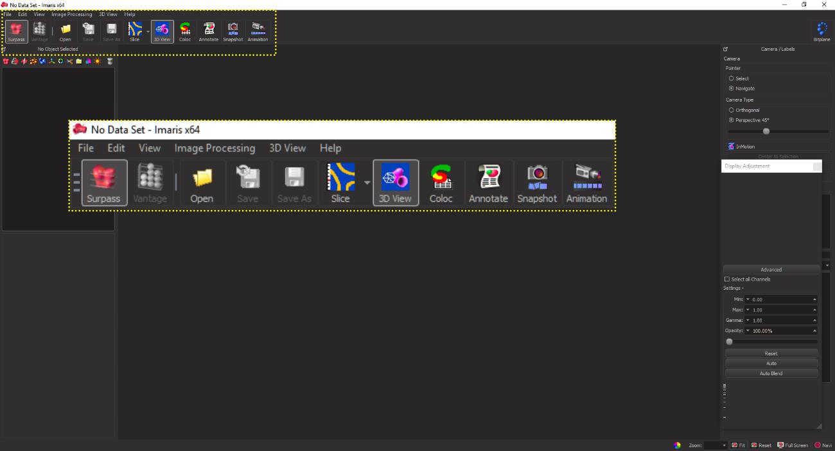Enable Select all Channels checkbox
The width and height of the screenshot is (835, 451).
click(x=727, y=279)
